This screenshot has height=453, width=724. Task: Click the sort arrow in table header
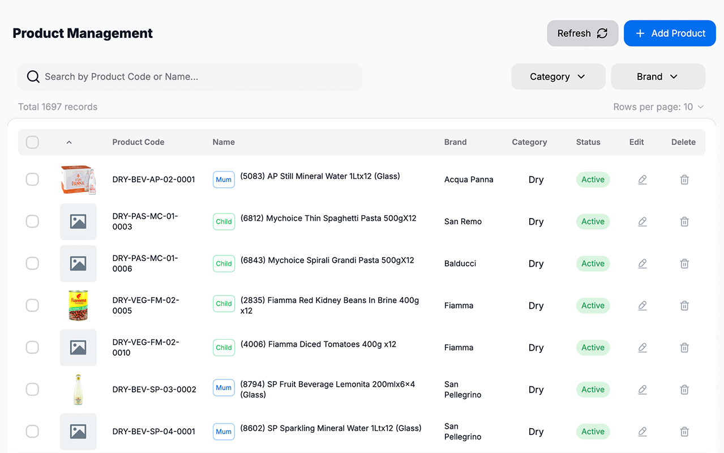click(x=69, y=142)
